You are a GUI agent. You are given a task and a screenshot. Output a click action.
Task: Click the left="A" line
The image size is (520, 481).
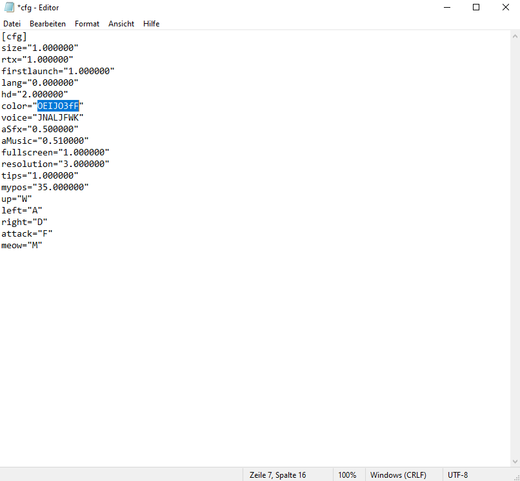click(21, 210)
